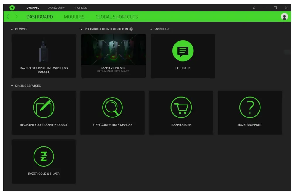Select the Modules tab in green bar
The image size is (294, 194).
74,17
